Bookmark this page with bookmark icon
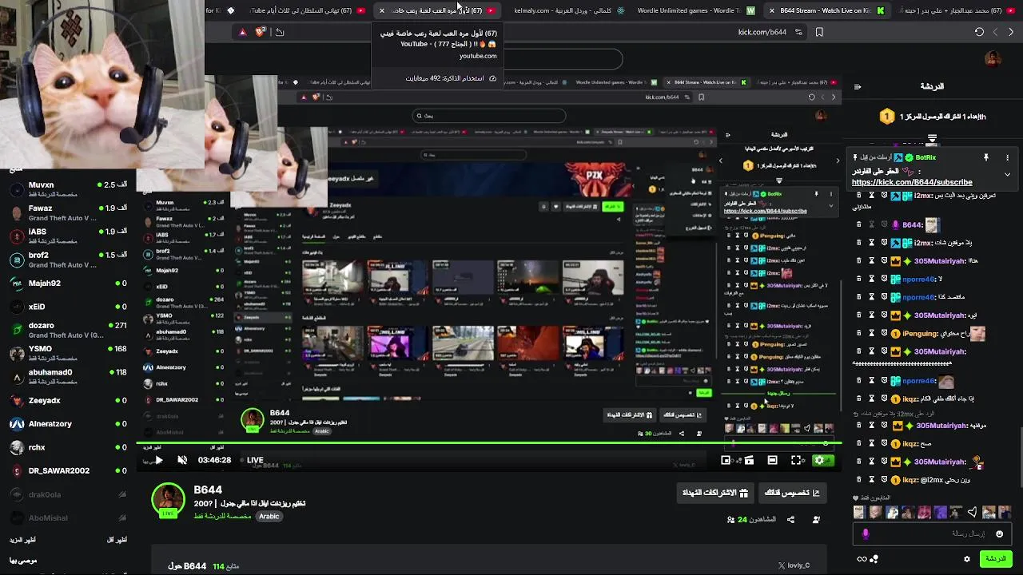Viewport: 1023px width, 575px height. pos(819,32)
